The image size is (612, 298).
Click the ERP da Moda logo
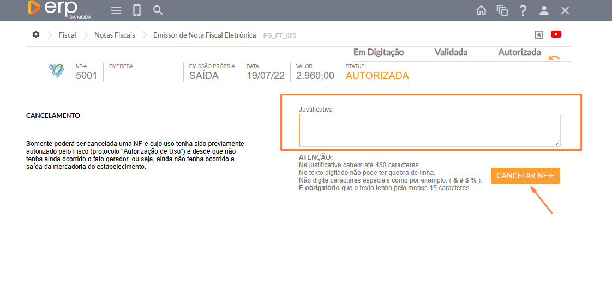pyautogui.click(x=59, y=10)
